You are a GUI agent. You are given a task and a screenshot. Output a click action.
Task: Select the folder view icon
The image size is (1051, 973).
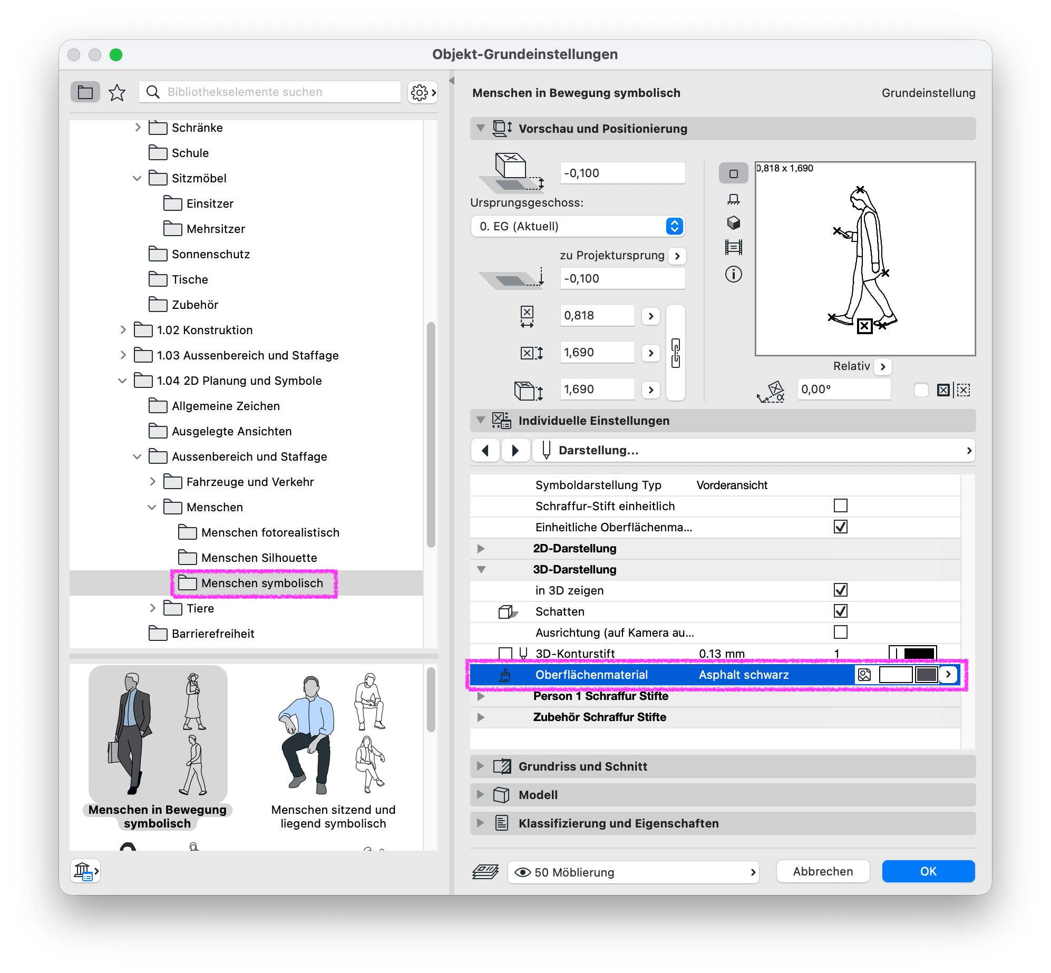tap(85, 92)
